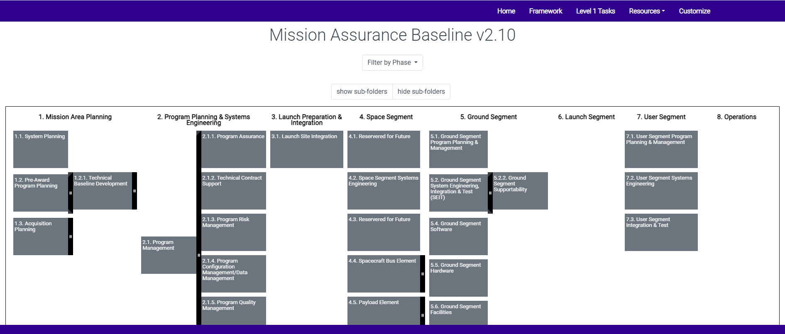Select 5.4 Ground Segment Software box
Screen dimensions: 785x334
pyautogui.click(x=458, y=236)
